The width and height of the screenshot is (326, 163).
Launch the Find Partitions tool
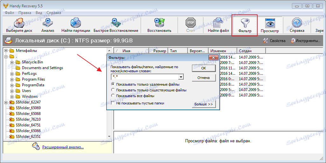tap(76, 25)
